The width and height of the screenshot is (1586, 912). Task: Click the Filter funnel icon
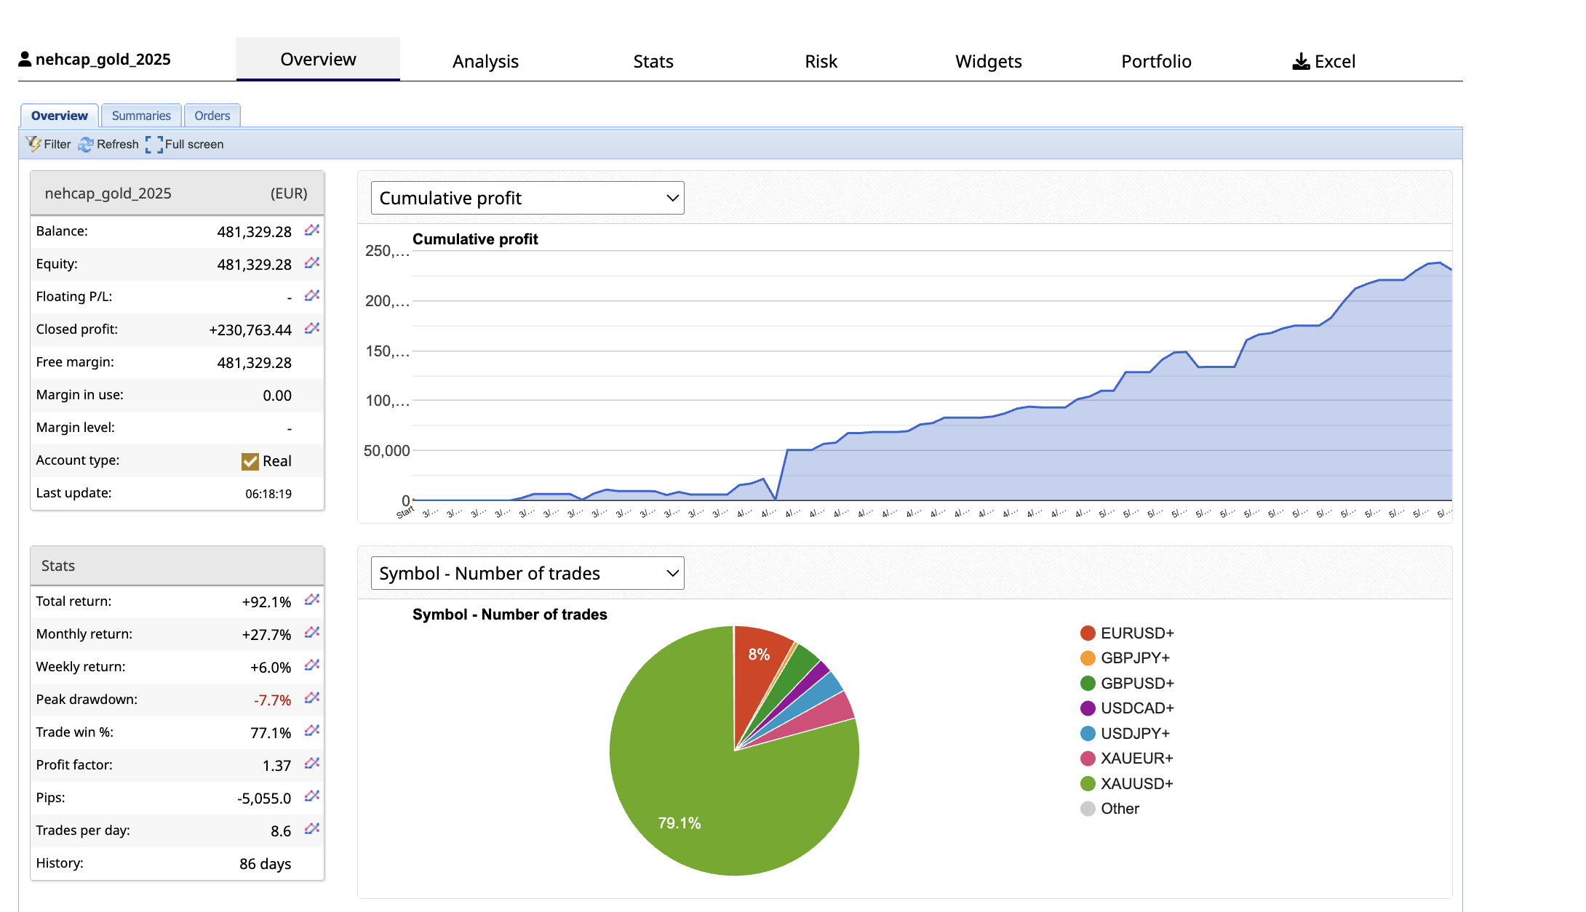[33, 144]
